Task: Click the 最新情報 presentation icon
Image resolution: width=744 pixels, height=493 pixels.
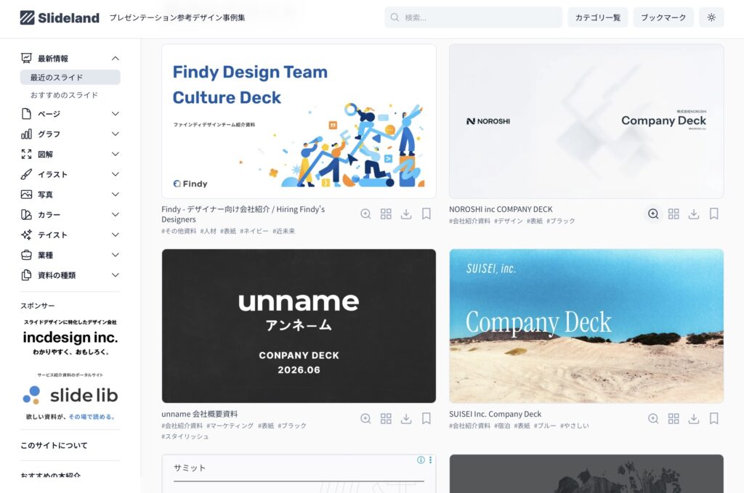Action: pyautogui.click(x=27, y=58)
